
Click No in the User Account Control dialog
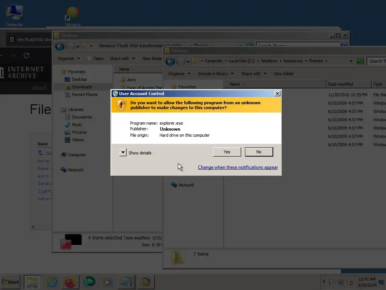(259, 152)
